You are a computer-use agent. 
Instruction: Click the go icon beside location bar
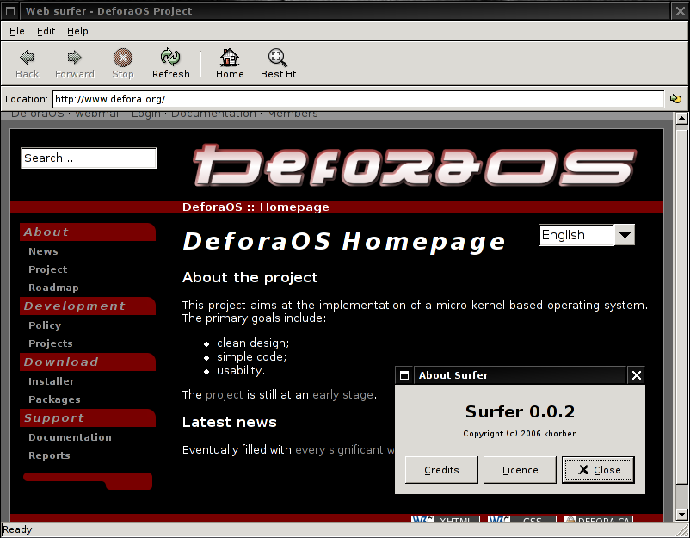675,99
